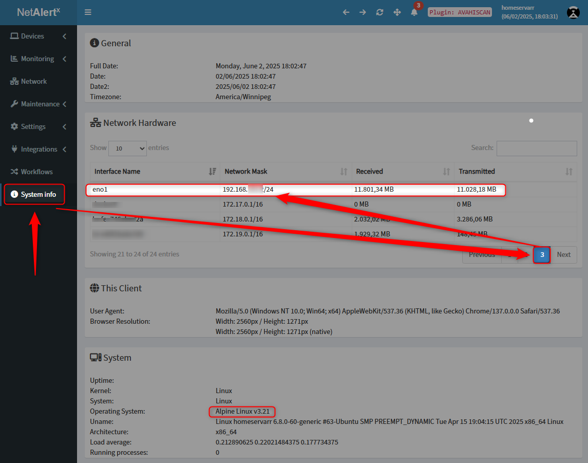
Task: Click the notifications bell showing 3 alerts
Action: pyautogui.click(x=414, y=11)
